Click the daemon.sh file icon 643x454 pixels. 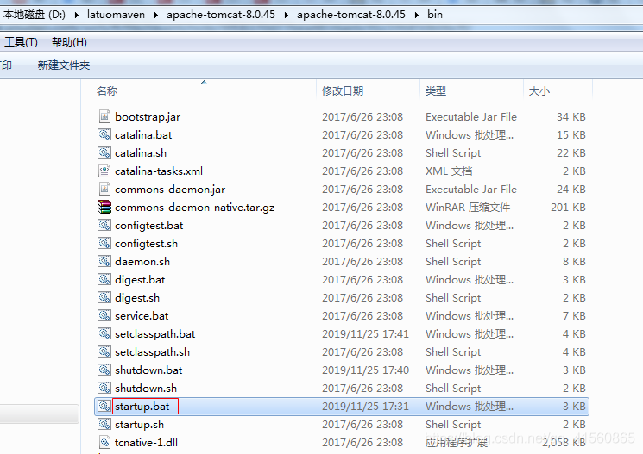tap(104, 261)
